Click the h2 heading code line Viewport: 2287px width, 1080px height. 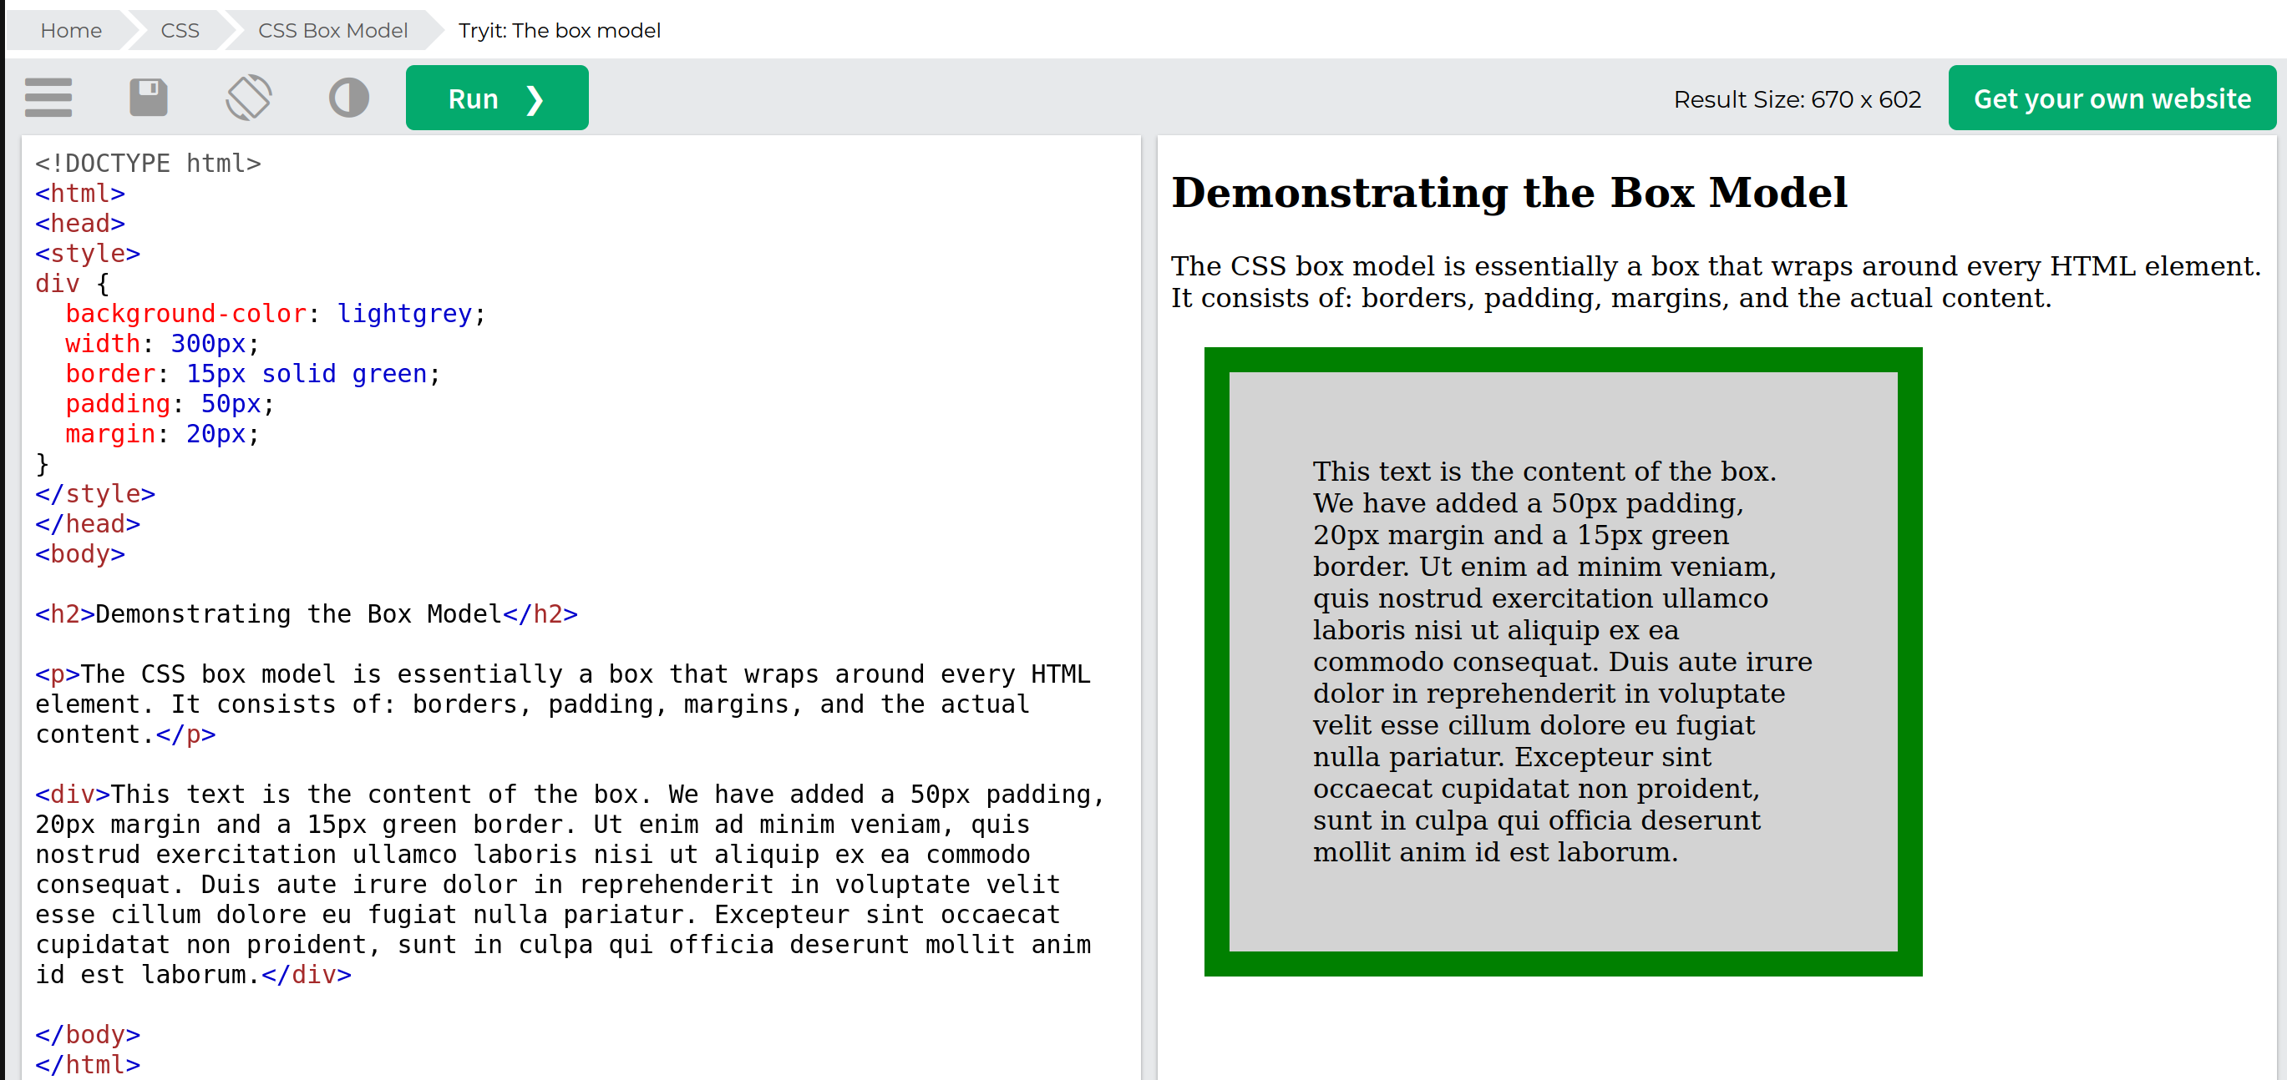[x=307, y=614]
